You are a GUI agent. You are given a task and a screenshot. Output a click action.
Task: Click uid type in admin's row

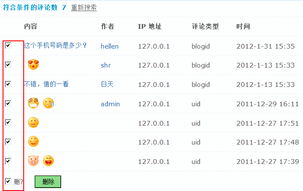pos(196,104)
